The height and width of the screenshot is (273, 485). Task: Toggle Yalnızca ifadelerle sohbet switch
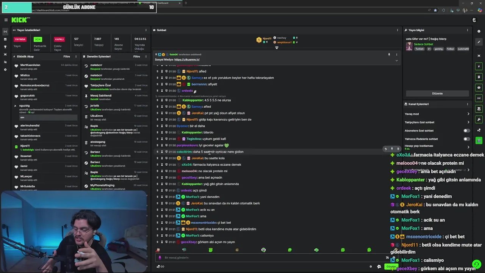coord(467,139)
